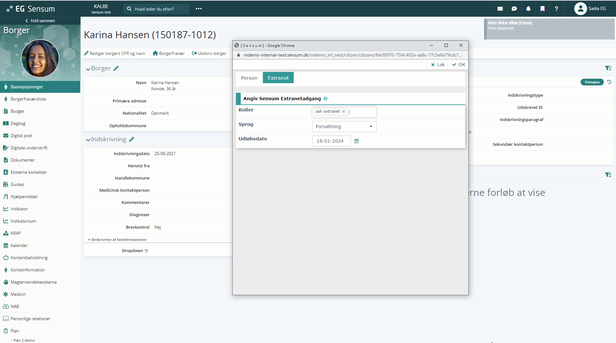This screenshot has width=616, height=343.
Task: Open the bookmark icon in top bar
Action: point(542,9)
